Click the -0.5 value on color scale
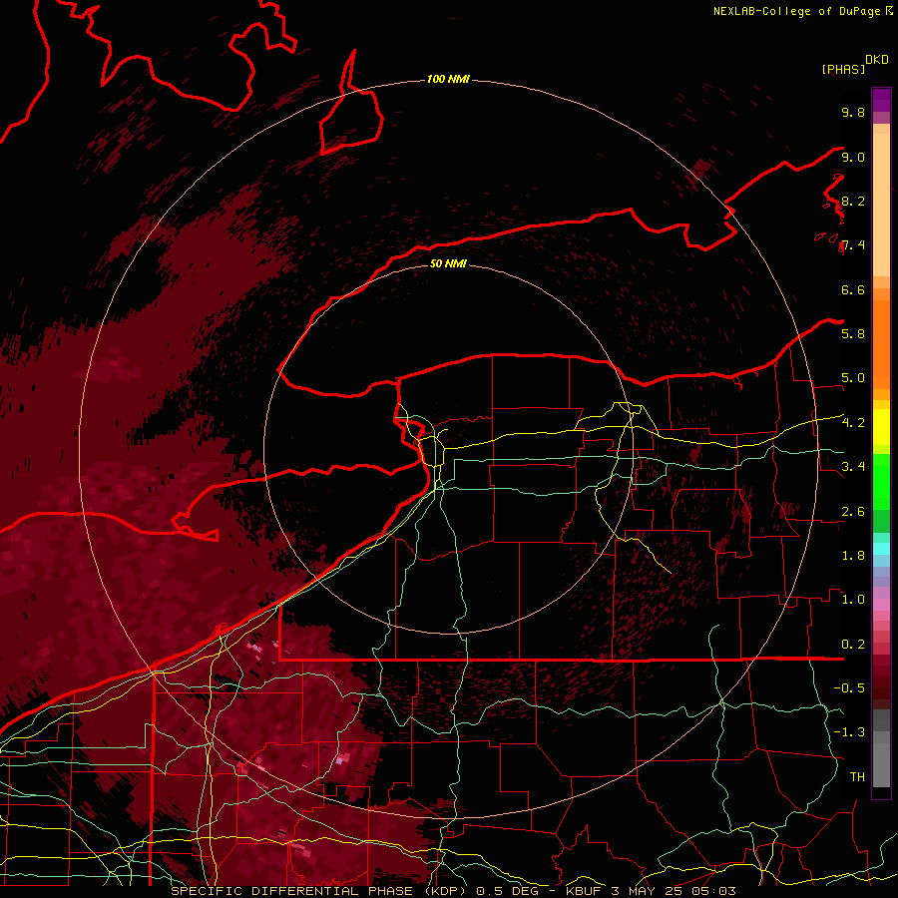This screenshot has width=898, height=898. [x=849, y=687]
